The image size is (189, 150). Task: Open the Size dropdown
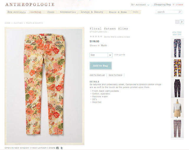(x=101, y=55)
